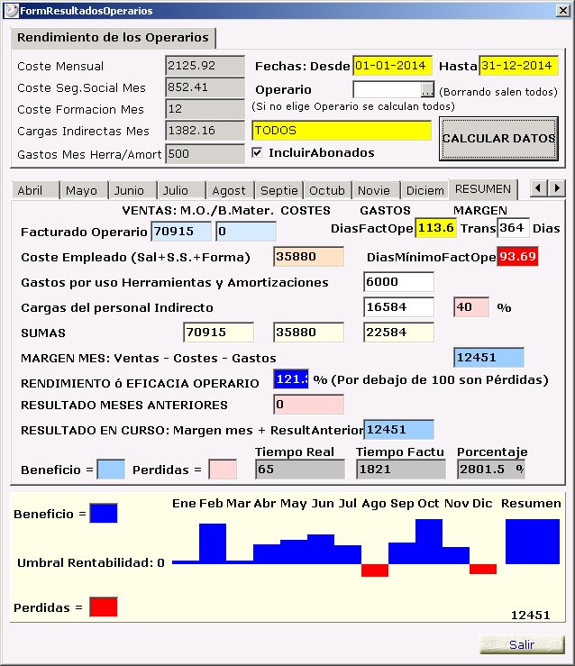Click SUMAS costes field 35880
Screen dimensions: 575x666
pos(308,333)
